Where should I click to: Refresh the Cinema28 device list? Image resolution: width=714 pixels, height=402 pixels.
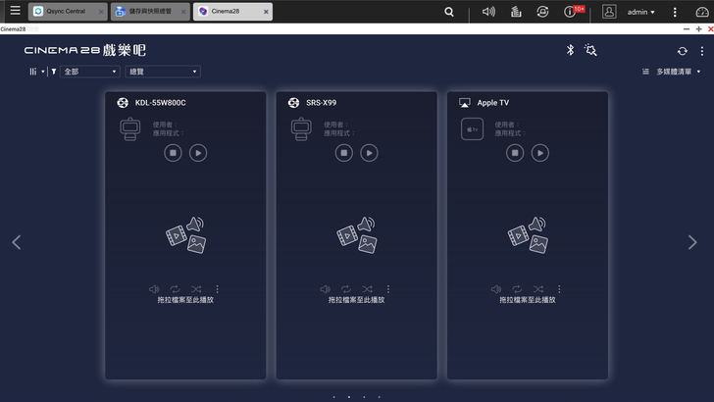point(683,51)
